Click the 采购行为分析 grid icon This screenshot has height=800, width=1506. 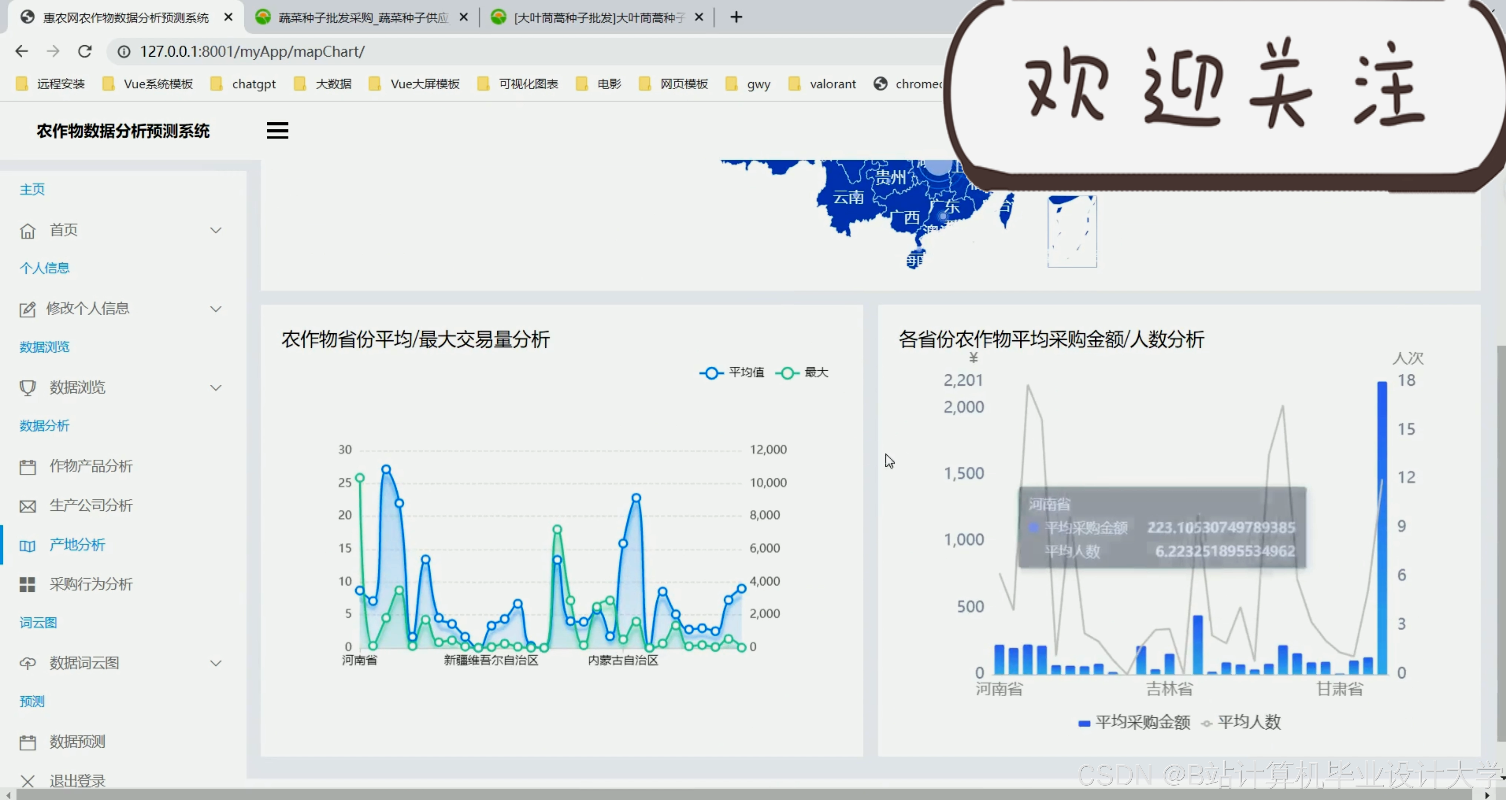(27, 584)
